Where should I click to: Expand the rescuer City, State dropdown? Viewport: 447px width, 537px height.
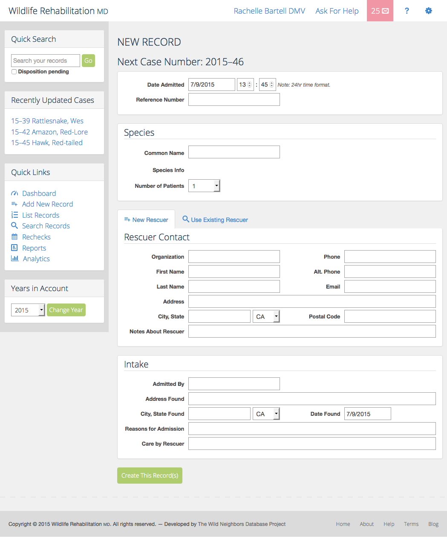(x=276, y=316)
